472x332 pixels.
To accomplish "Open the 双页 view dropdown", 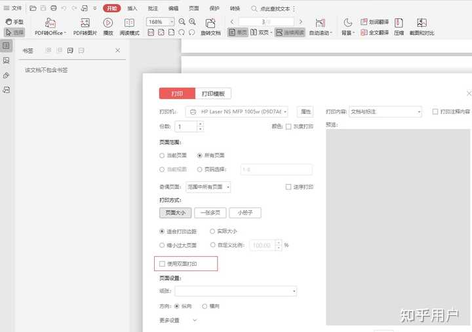I will pos(271,32).
